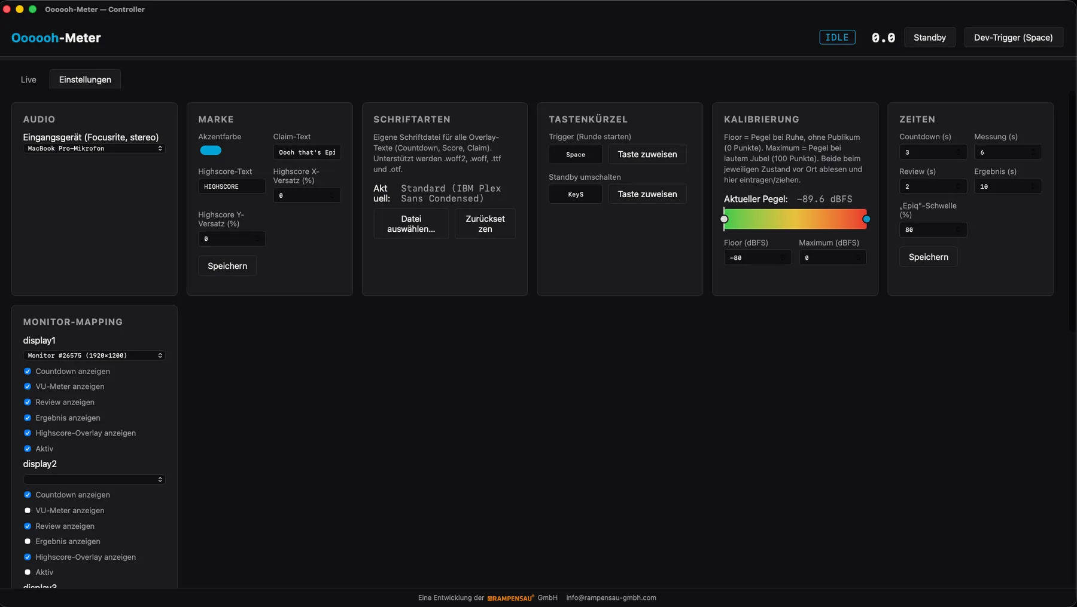Click the Countdown (s) input field
This screenshot has width=1077, height=607.
933,152
